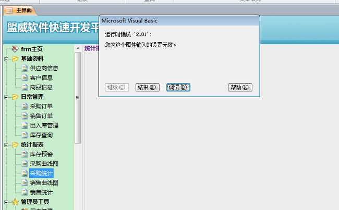Click the document icon beside 供应商信息
Viewport: 339px width, 210px height.
tap(25, 68)
